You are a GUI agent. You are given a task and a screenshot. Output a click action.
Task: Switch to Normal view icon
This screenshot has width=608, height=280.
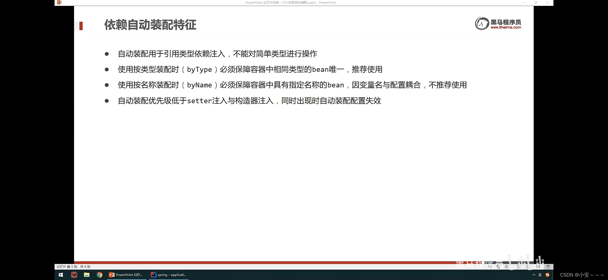click(x=518, y=267)
